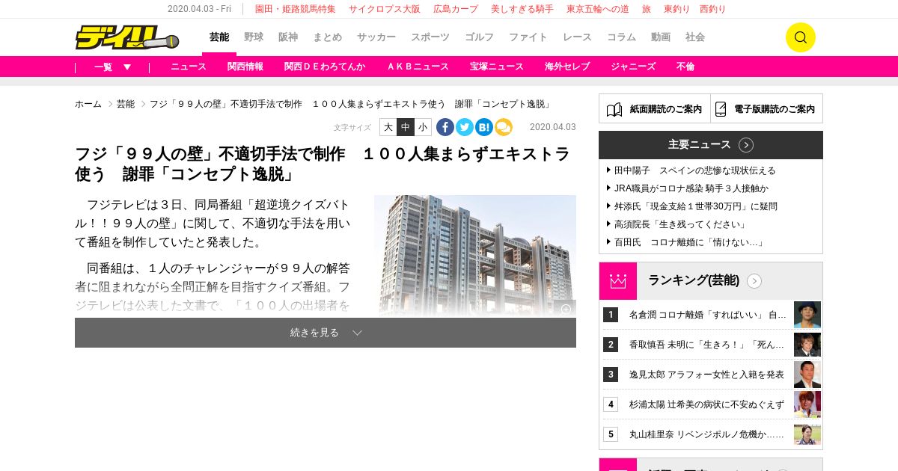Open 不倫 submenu item
The image size is (898, 471).
(685, 67)
